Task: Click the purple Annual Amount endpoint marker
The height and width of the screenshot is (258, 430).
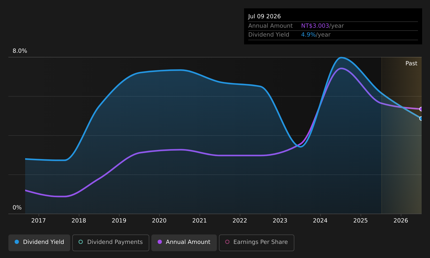Action: pos(421,109)
